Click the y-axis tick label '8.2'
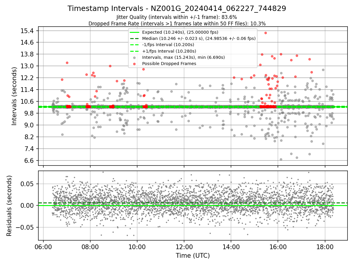 click(29, 137)
